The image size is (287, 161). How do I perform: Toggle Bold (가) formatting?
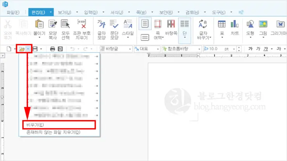[251, 49]
